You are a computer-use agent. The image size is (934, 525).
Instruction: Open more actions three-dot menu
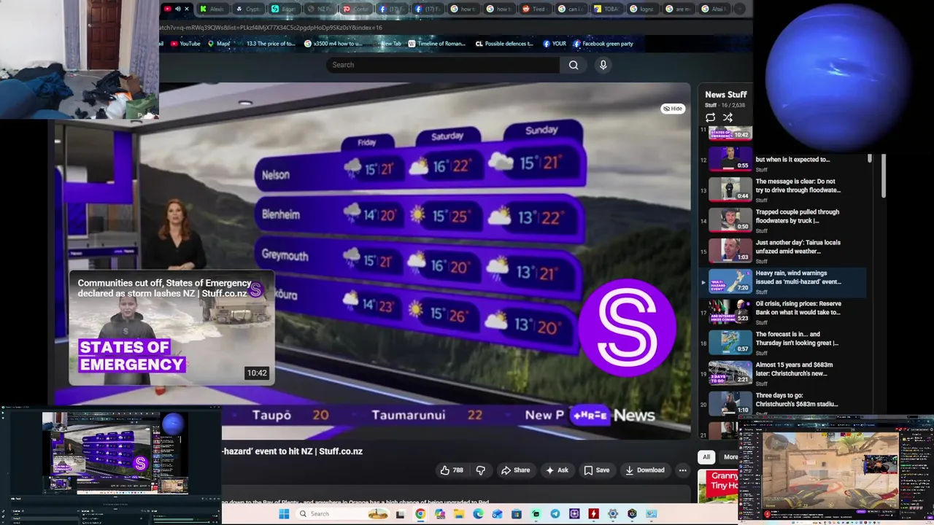click(x=683, y=470)
